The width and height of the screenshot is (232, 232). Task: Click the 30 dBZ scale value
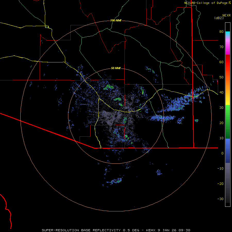coord(221,108)
